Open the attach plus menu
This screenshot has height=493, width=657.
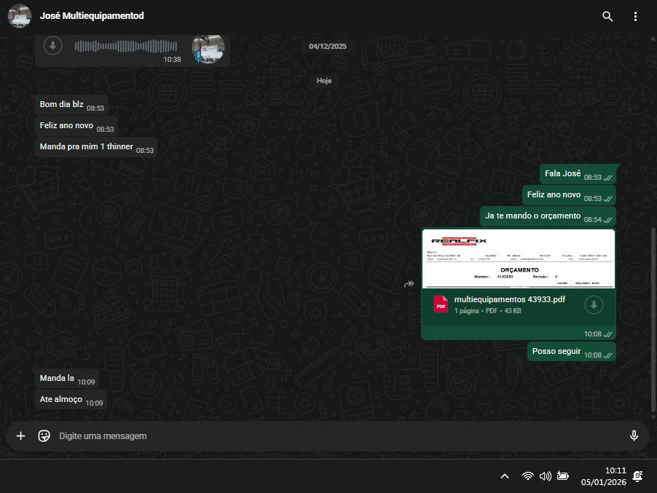(x=20, y=435)
